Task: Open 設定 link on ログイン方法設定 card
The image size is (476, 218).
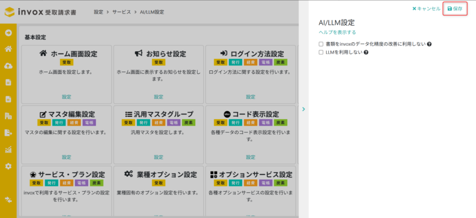Action: [x=250, y=97]
